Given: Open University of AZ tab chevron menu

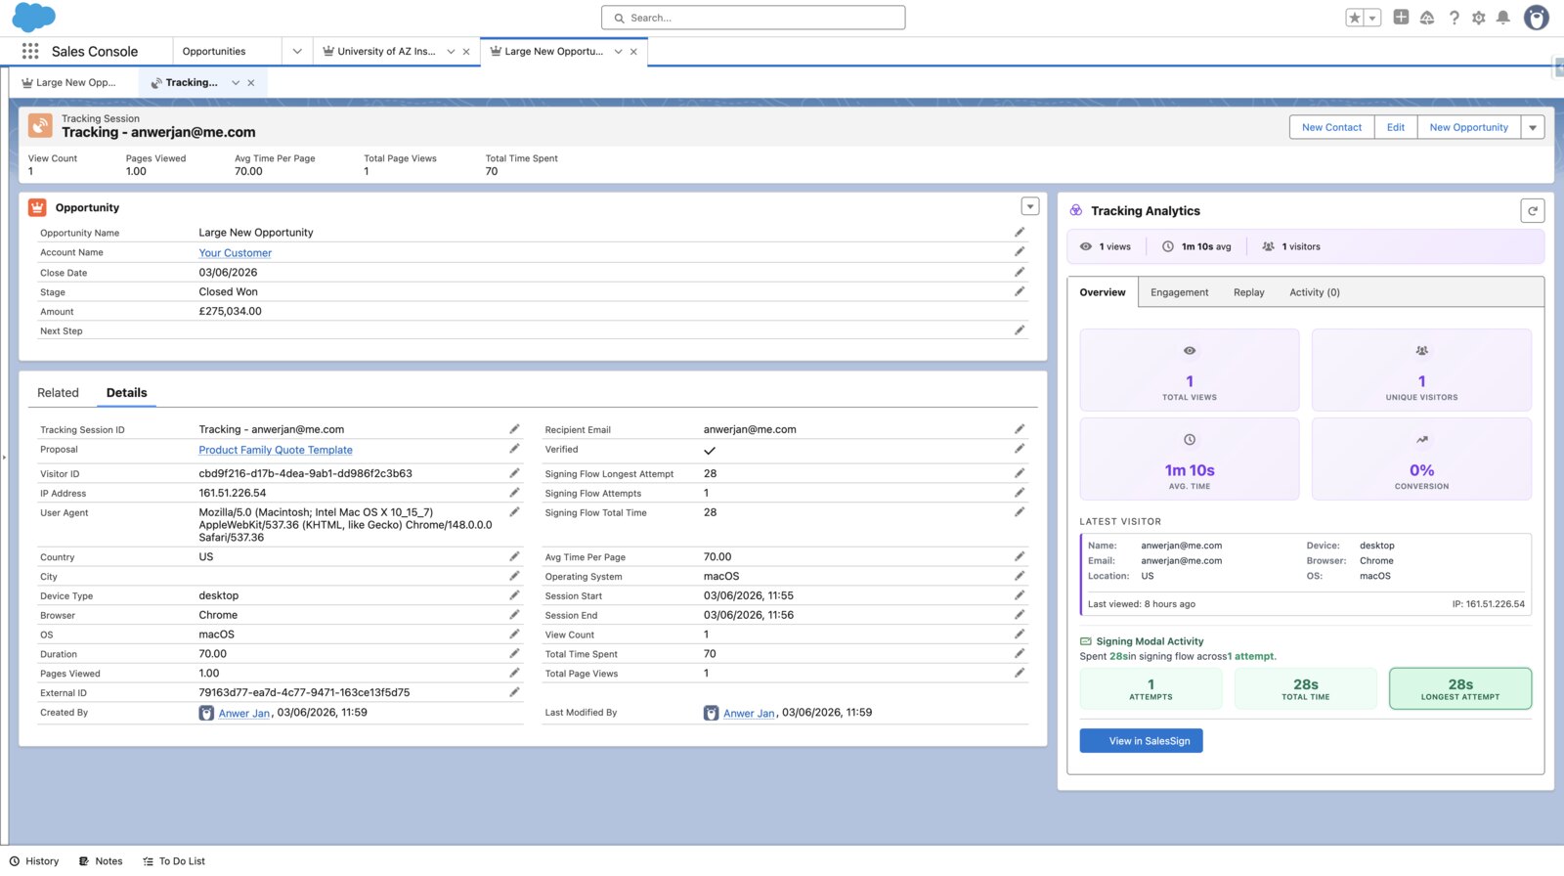Looking at the screenshot, I should point(451,52).
